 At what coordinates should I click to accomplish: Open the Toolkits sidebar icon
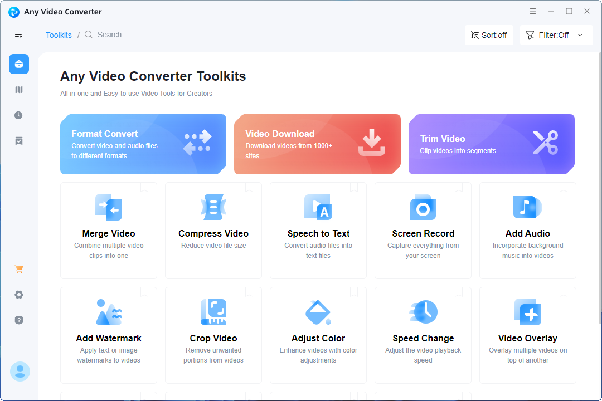(x=19, y=64)
